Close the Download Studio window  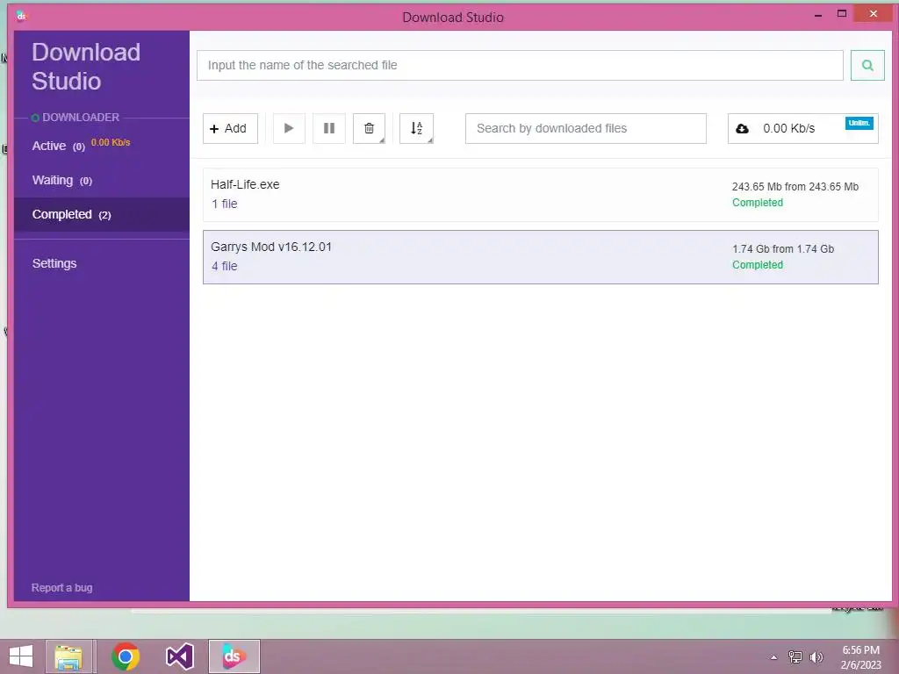pos(873,14)
